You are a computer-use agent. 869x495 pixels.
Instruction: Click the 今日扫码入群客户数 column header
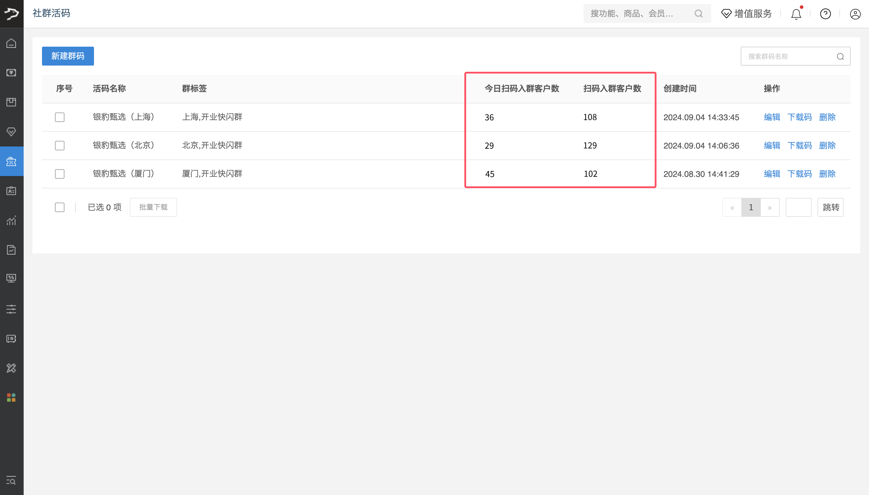pos(522,89)
